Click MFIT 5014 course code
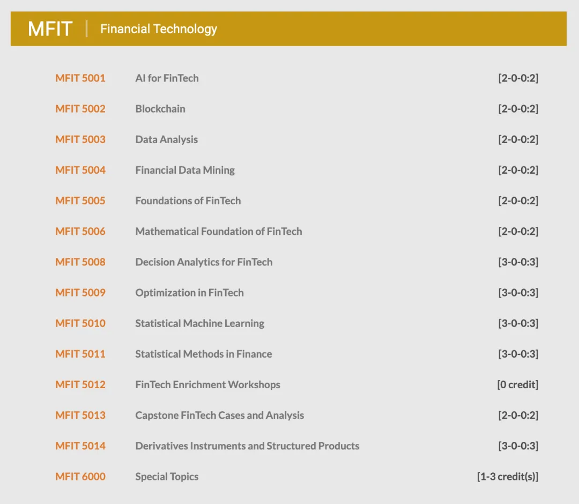This screenshot has width=579, height=504. (80, 446)
